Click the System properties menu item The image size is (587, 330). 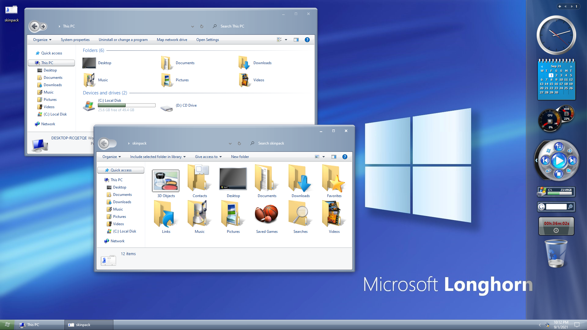point(75,40)
